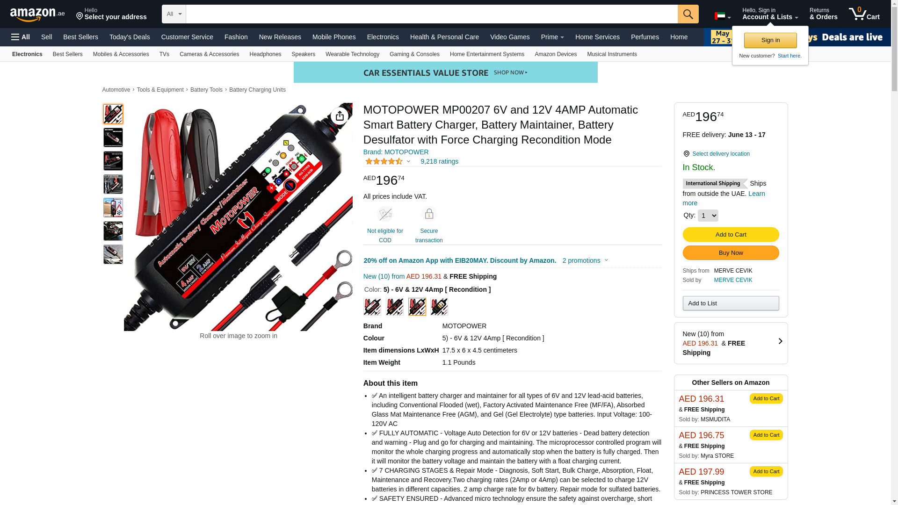This screenshot has width=898, height=505.
Task: Select the fourth color variant swatch
Action: pyautogui.click(x=439, y=307)
